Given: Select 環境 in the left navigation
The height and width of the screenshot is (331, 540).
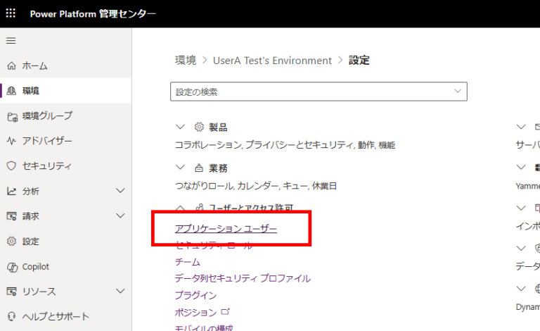Looking at the screenshot, I should click(x=31, y=91).
